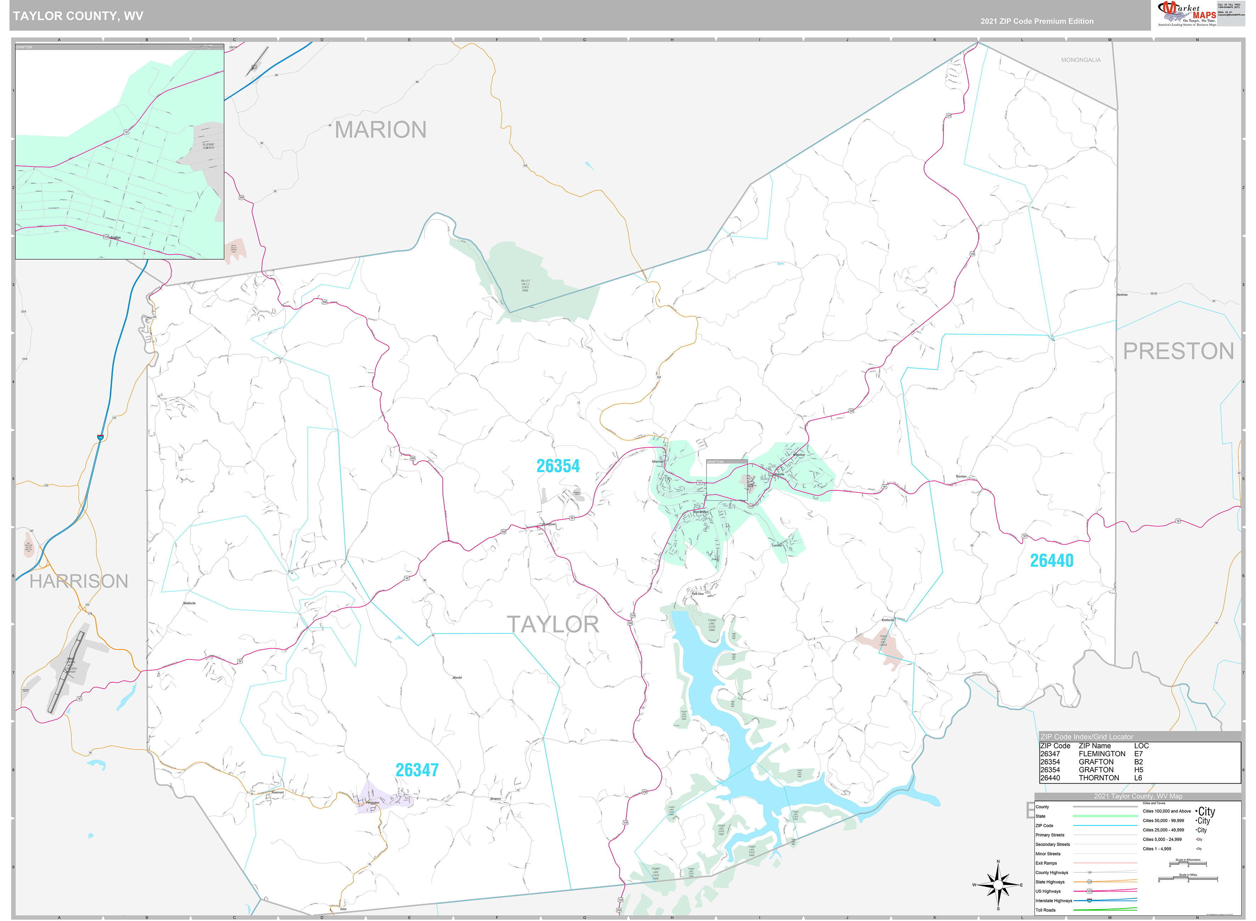Click the ZIP Code Index/Grid Locator header

(x=1087, y=736)
